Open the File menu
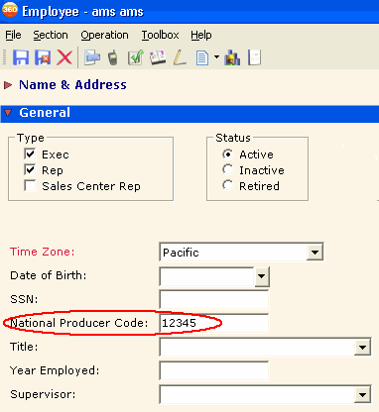This screenshot has height=412, width=379. 13,35
